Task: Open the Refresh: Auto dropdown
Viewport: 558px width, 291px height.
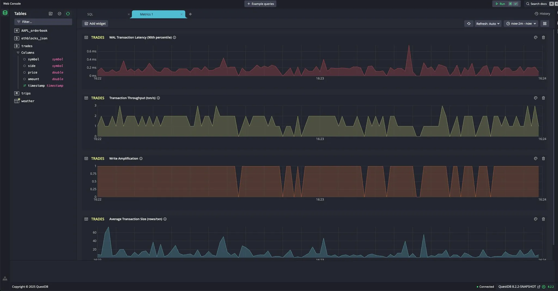Action: 487,23
